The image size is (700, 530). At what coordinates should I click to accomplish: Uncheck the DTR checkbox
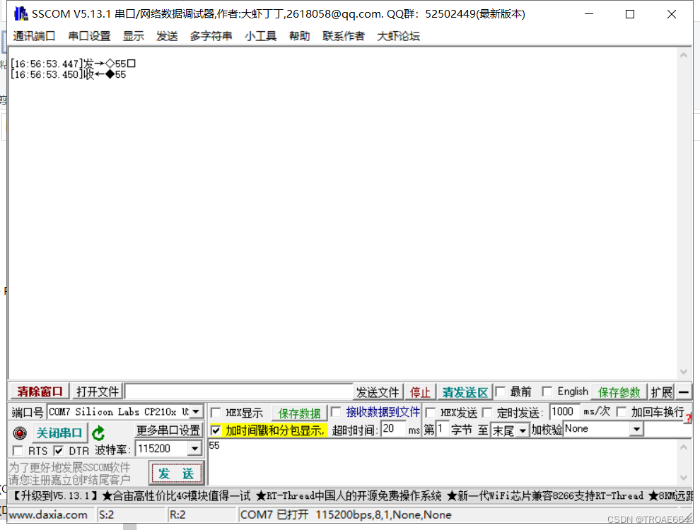click(59, 451)
